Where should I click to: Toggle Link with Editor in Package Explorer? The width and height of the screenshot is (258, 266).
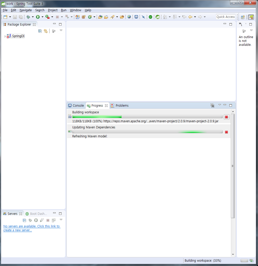point(46,31)
